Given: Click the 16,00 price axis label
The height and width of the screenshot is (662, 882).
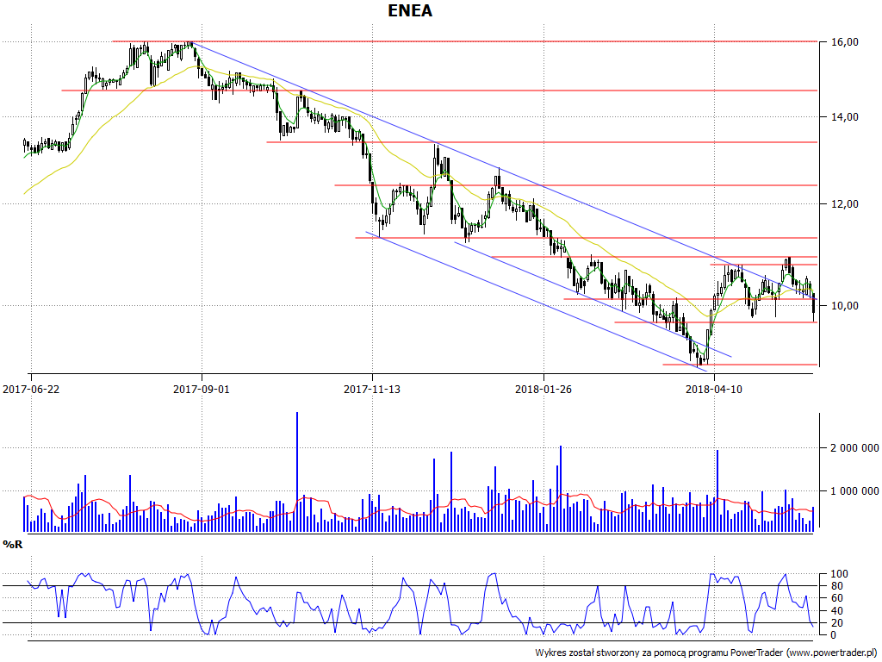Looking at the screenshot, I should point(846,41).
